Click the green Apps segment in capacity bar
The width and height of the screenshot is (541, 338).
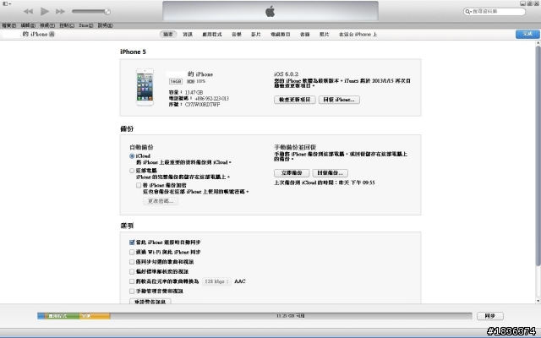tap(62, 316)
